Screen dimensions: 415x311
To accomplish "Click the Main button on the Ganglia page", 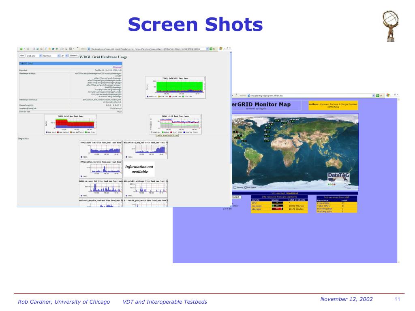I will coord(22,55).
